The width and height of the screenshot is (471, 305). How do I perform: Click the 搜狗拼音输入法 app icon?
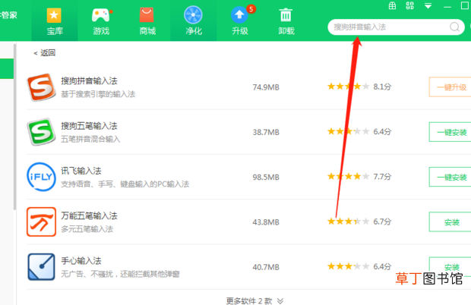pyautogui.click(x=41, y=87)
